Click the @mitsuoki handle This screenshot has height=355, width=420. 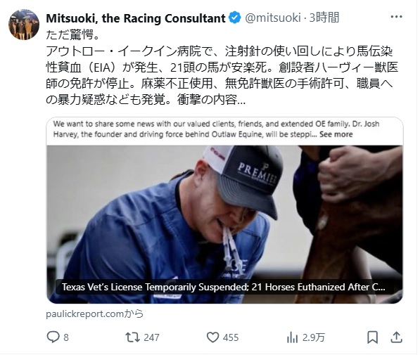[273, 18]
